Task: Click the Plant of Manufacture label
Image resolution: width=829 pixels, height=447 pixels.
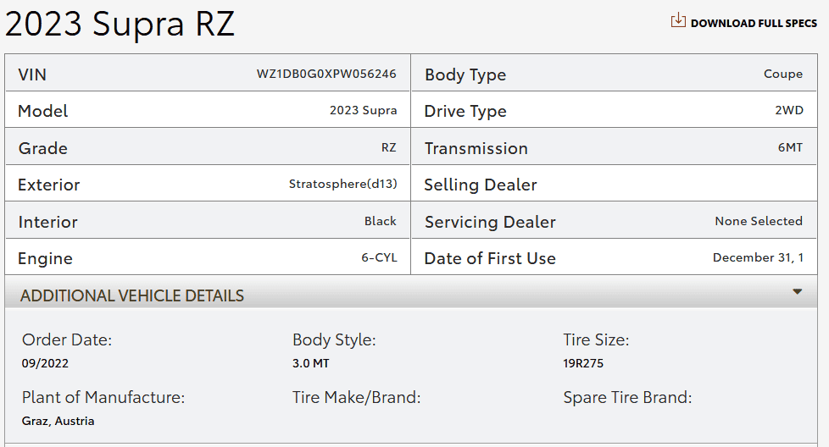Action: tap(103, 397)
